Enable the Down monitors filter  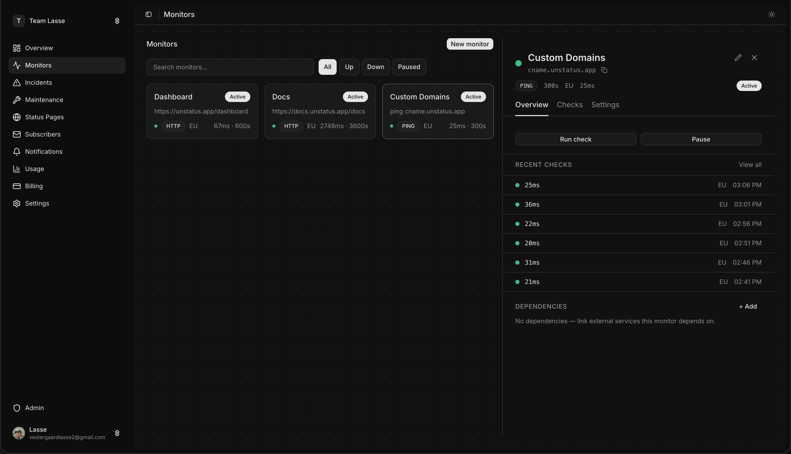[376, 67]
